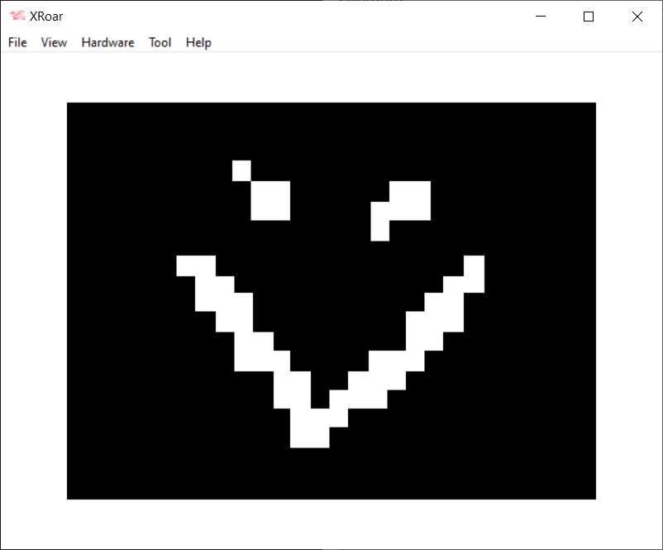
Task: Close the XRoar emulator window
Action: (637, 17)
